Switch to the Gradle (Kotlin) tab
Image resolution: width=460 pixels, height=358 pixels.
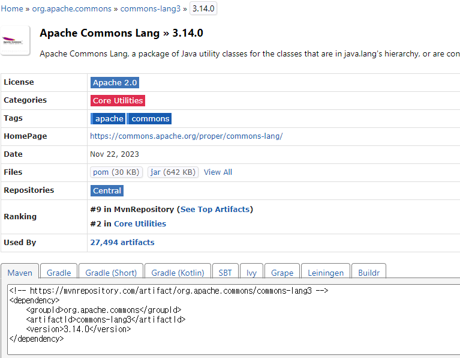(178, 273)
